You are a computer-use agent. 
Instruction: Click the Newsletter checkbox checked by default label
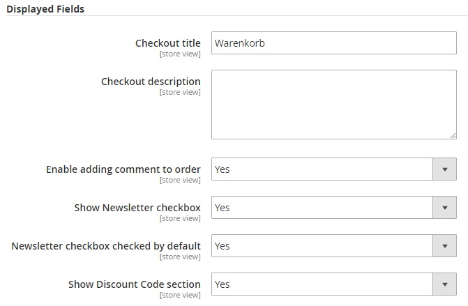(106, 246)
